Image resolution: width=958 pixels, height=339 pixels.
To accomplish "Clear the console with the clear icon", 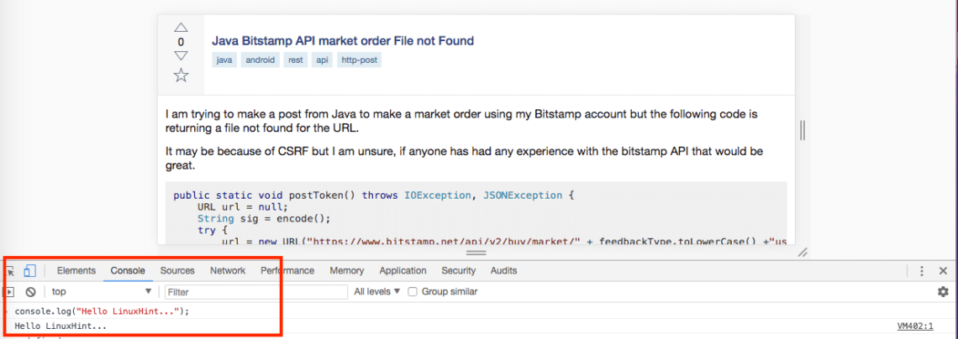I will coord(30,292).
